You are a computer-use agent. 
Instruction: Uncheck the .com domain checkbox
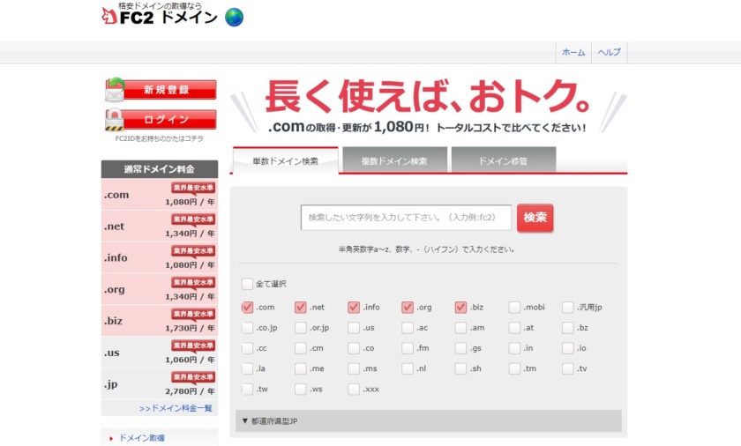tap(247, 308)
